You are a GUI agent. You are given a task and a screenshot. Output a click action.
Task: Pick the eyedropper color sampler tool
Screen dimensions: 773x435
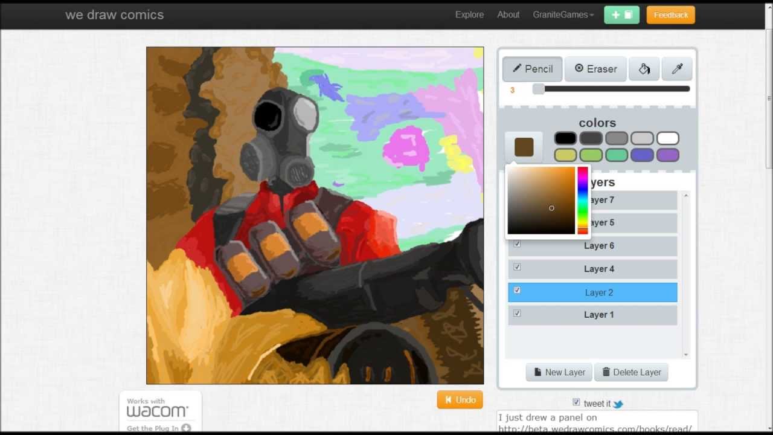pyautogui.click(x=677, y=69)
